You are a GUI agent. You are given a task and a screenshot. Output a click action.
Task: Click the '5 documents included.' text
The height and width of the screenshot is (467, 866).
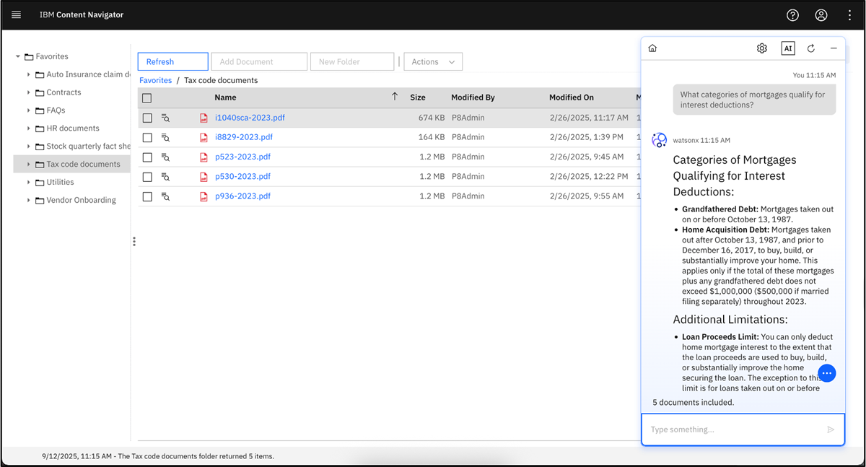pos(694,403)
